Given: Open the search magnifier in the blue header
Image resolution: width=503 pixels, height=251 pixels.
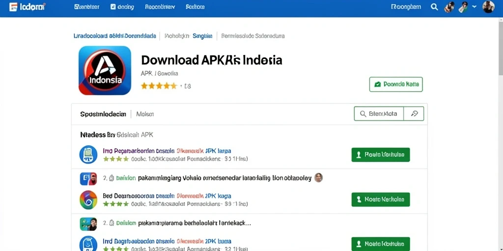Looking at the screenshot, I should click(x=434, y=7).
